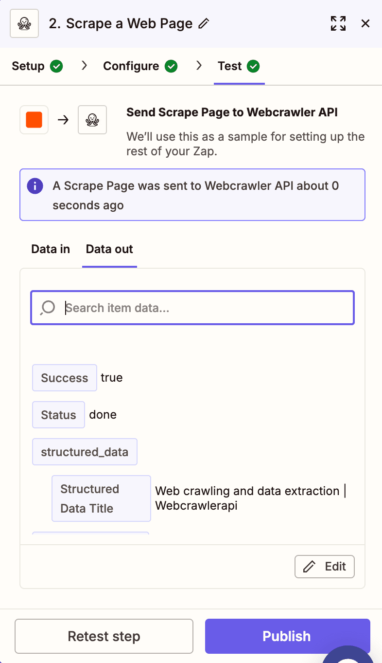Open the Structured Data Title entry
The height and width of the screenshot is (663, 382).
point(101,498)
